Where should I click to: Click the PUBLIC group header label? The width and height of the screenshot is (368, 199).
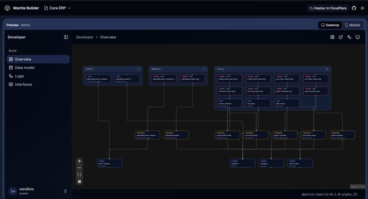coord(88,69)
